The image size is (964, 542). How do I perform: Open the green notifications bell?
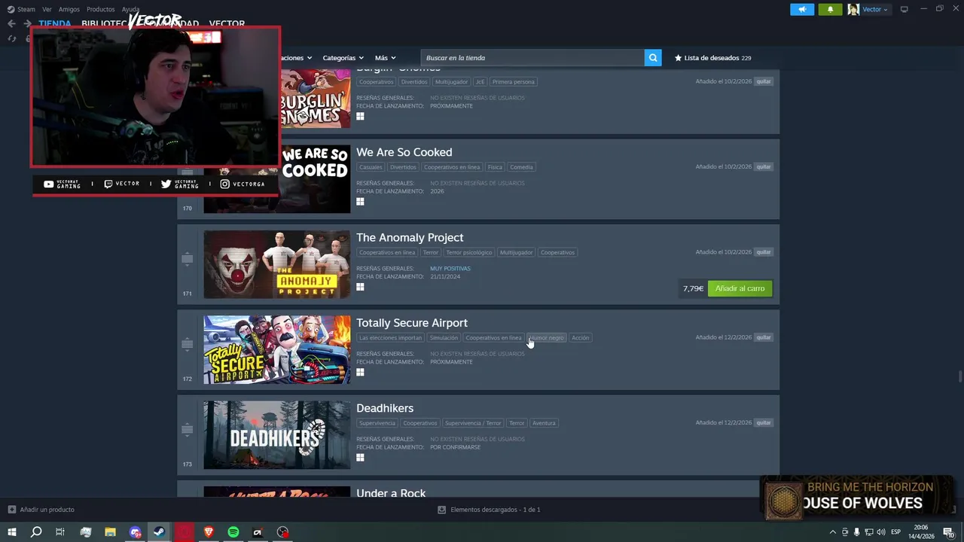point(830,9)
